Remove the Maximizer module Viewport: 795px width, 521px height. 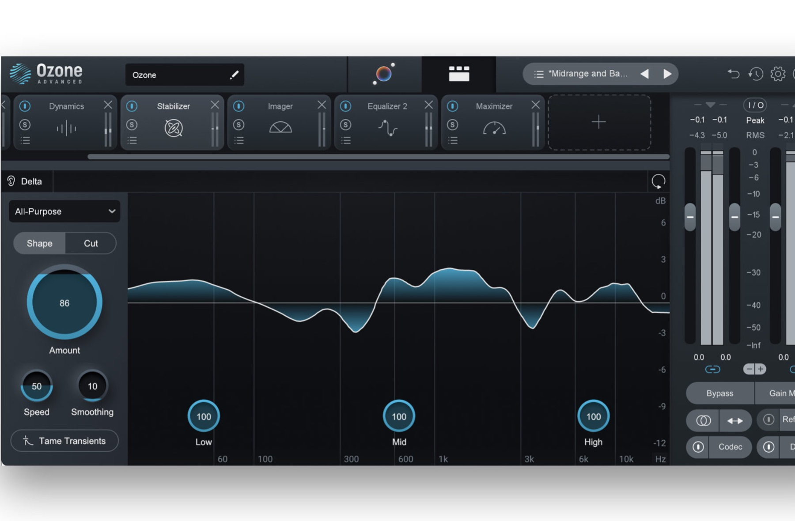[535, 105]
